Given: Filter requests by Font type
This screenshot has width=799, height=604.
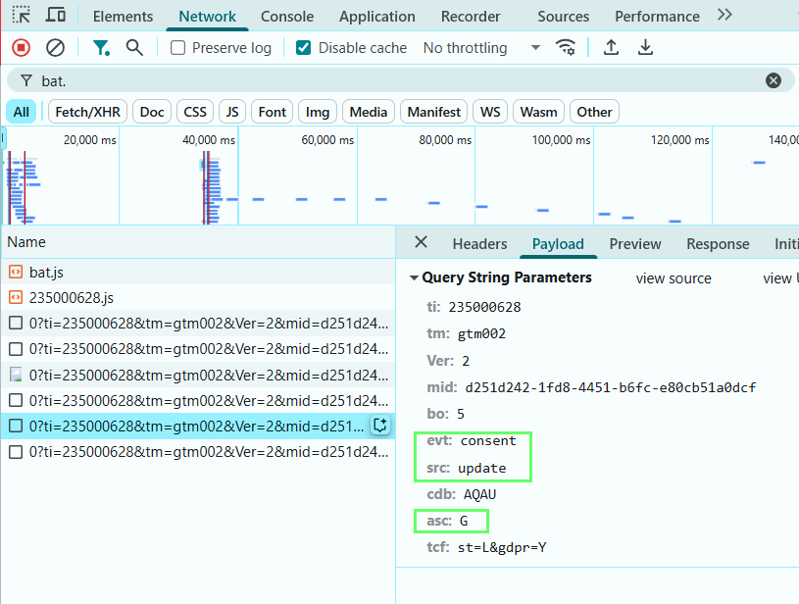Looking at the screenshot, I should point(273,112).
